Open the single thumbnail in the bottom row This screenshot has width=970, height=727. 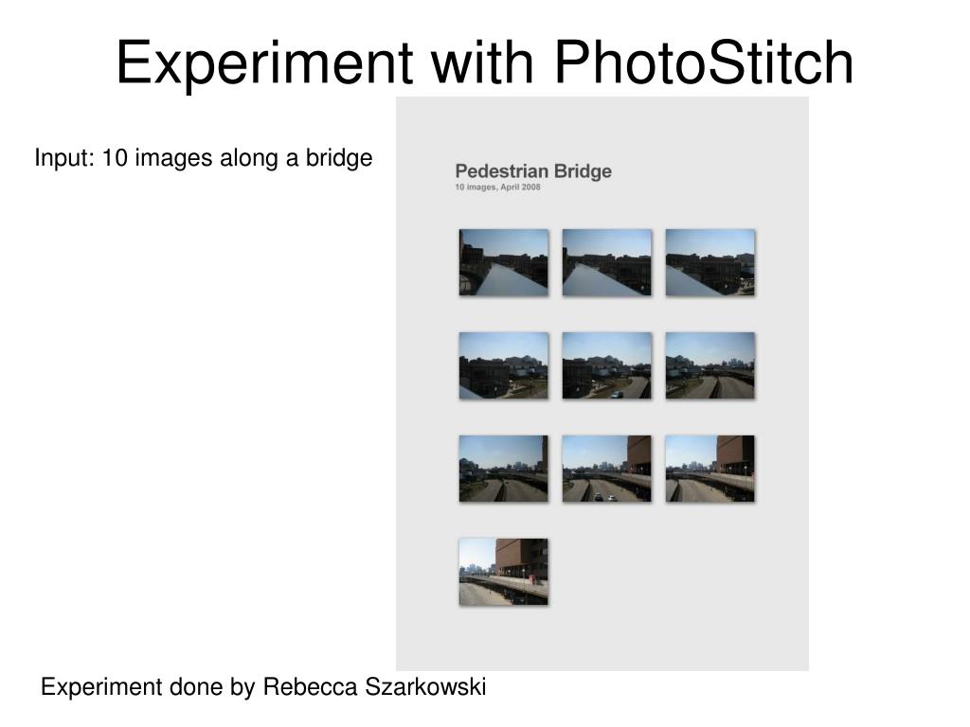tap(504, 572)
